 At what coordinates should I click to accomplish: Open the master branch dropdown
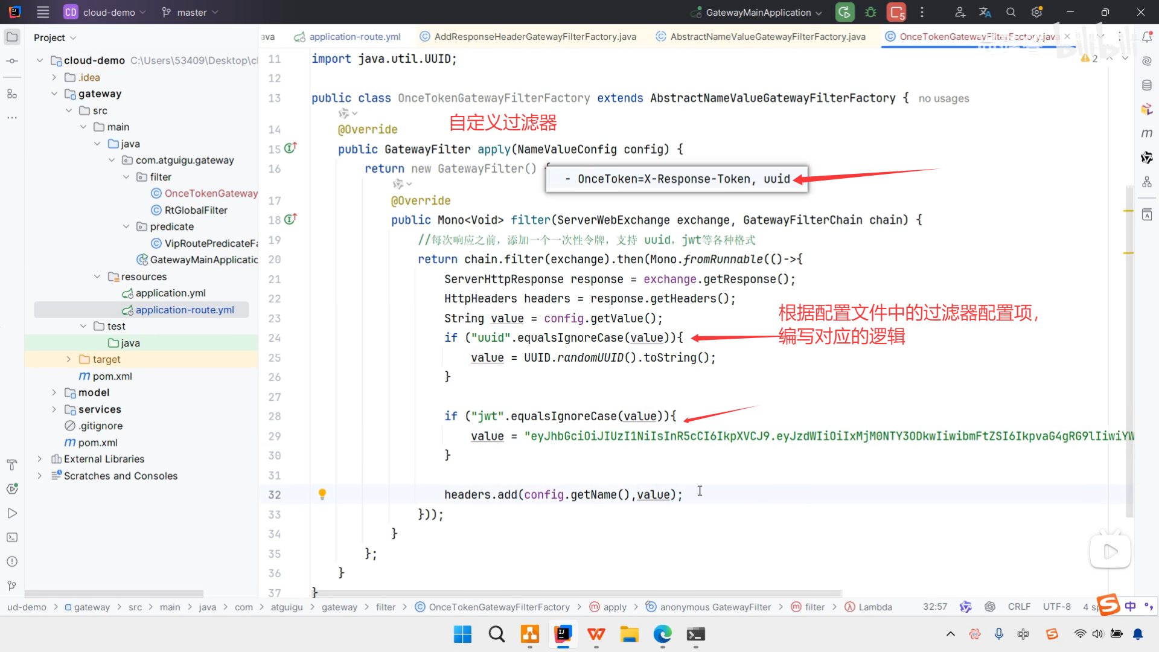191,12
